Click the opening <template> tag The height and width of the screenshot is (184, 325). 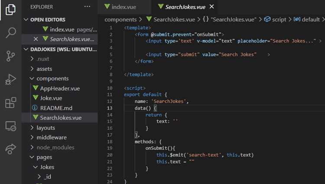coord(137,28)
